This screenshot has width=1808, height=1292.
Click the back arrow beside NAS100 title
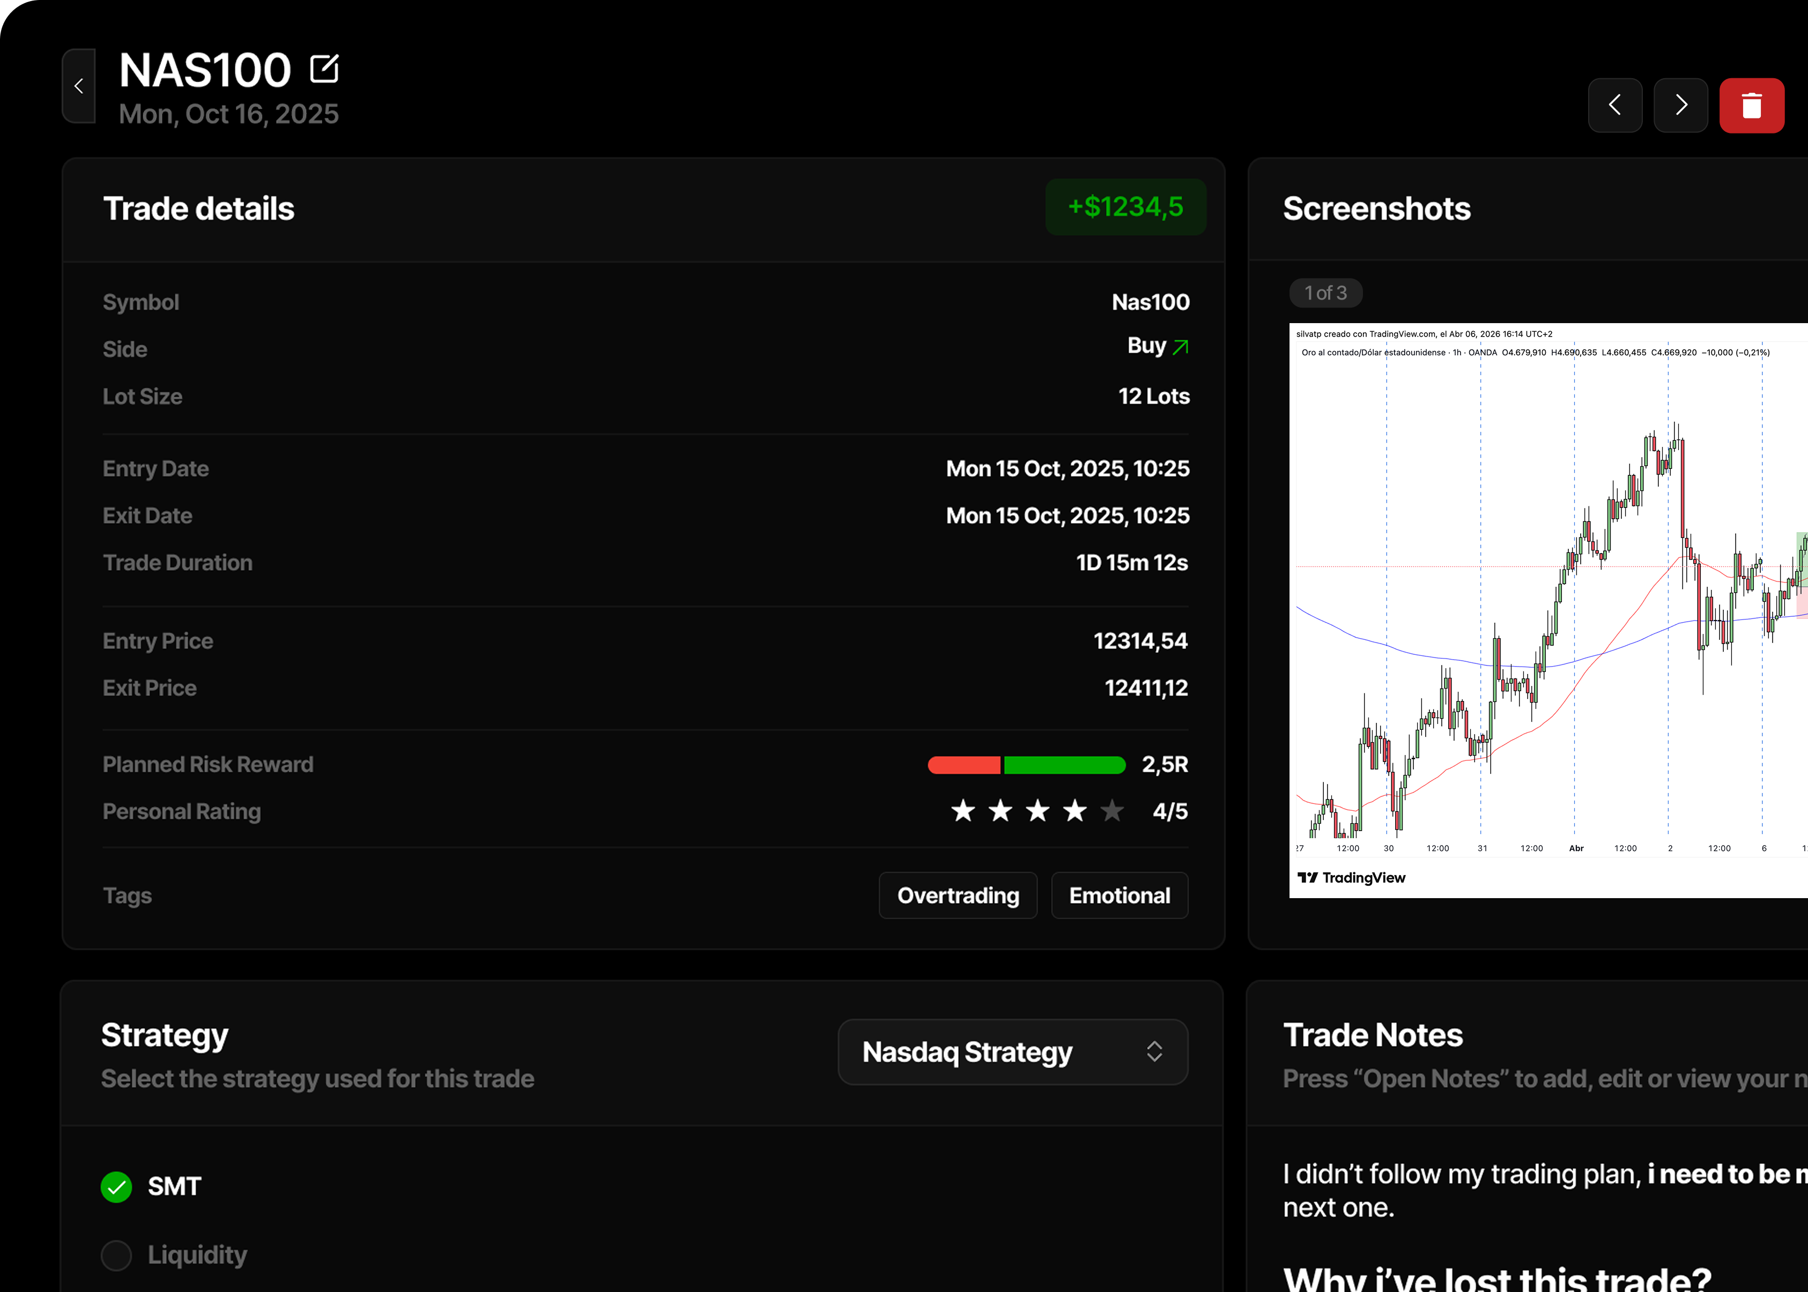tap(79, 86)
